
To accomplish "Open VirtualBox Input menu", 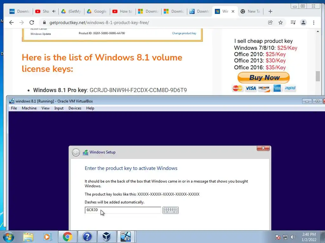I will tap(59, 108).
